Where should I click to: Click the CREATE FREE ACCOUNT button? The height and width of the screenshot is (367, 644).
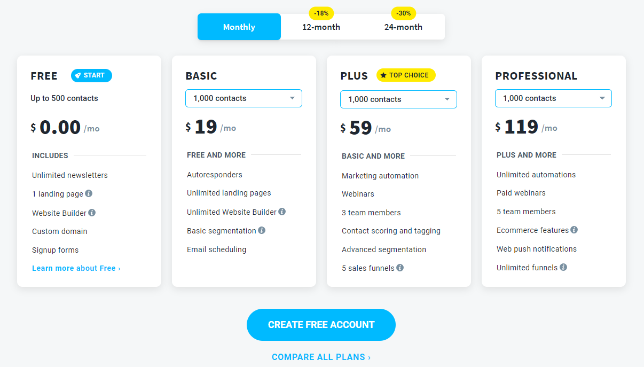(x=321, y=325)
